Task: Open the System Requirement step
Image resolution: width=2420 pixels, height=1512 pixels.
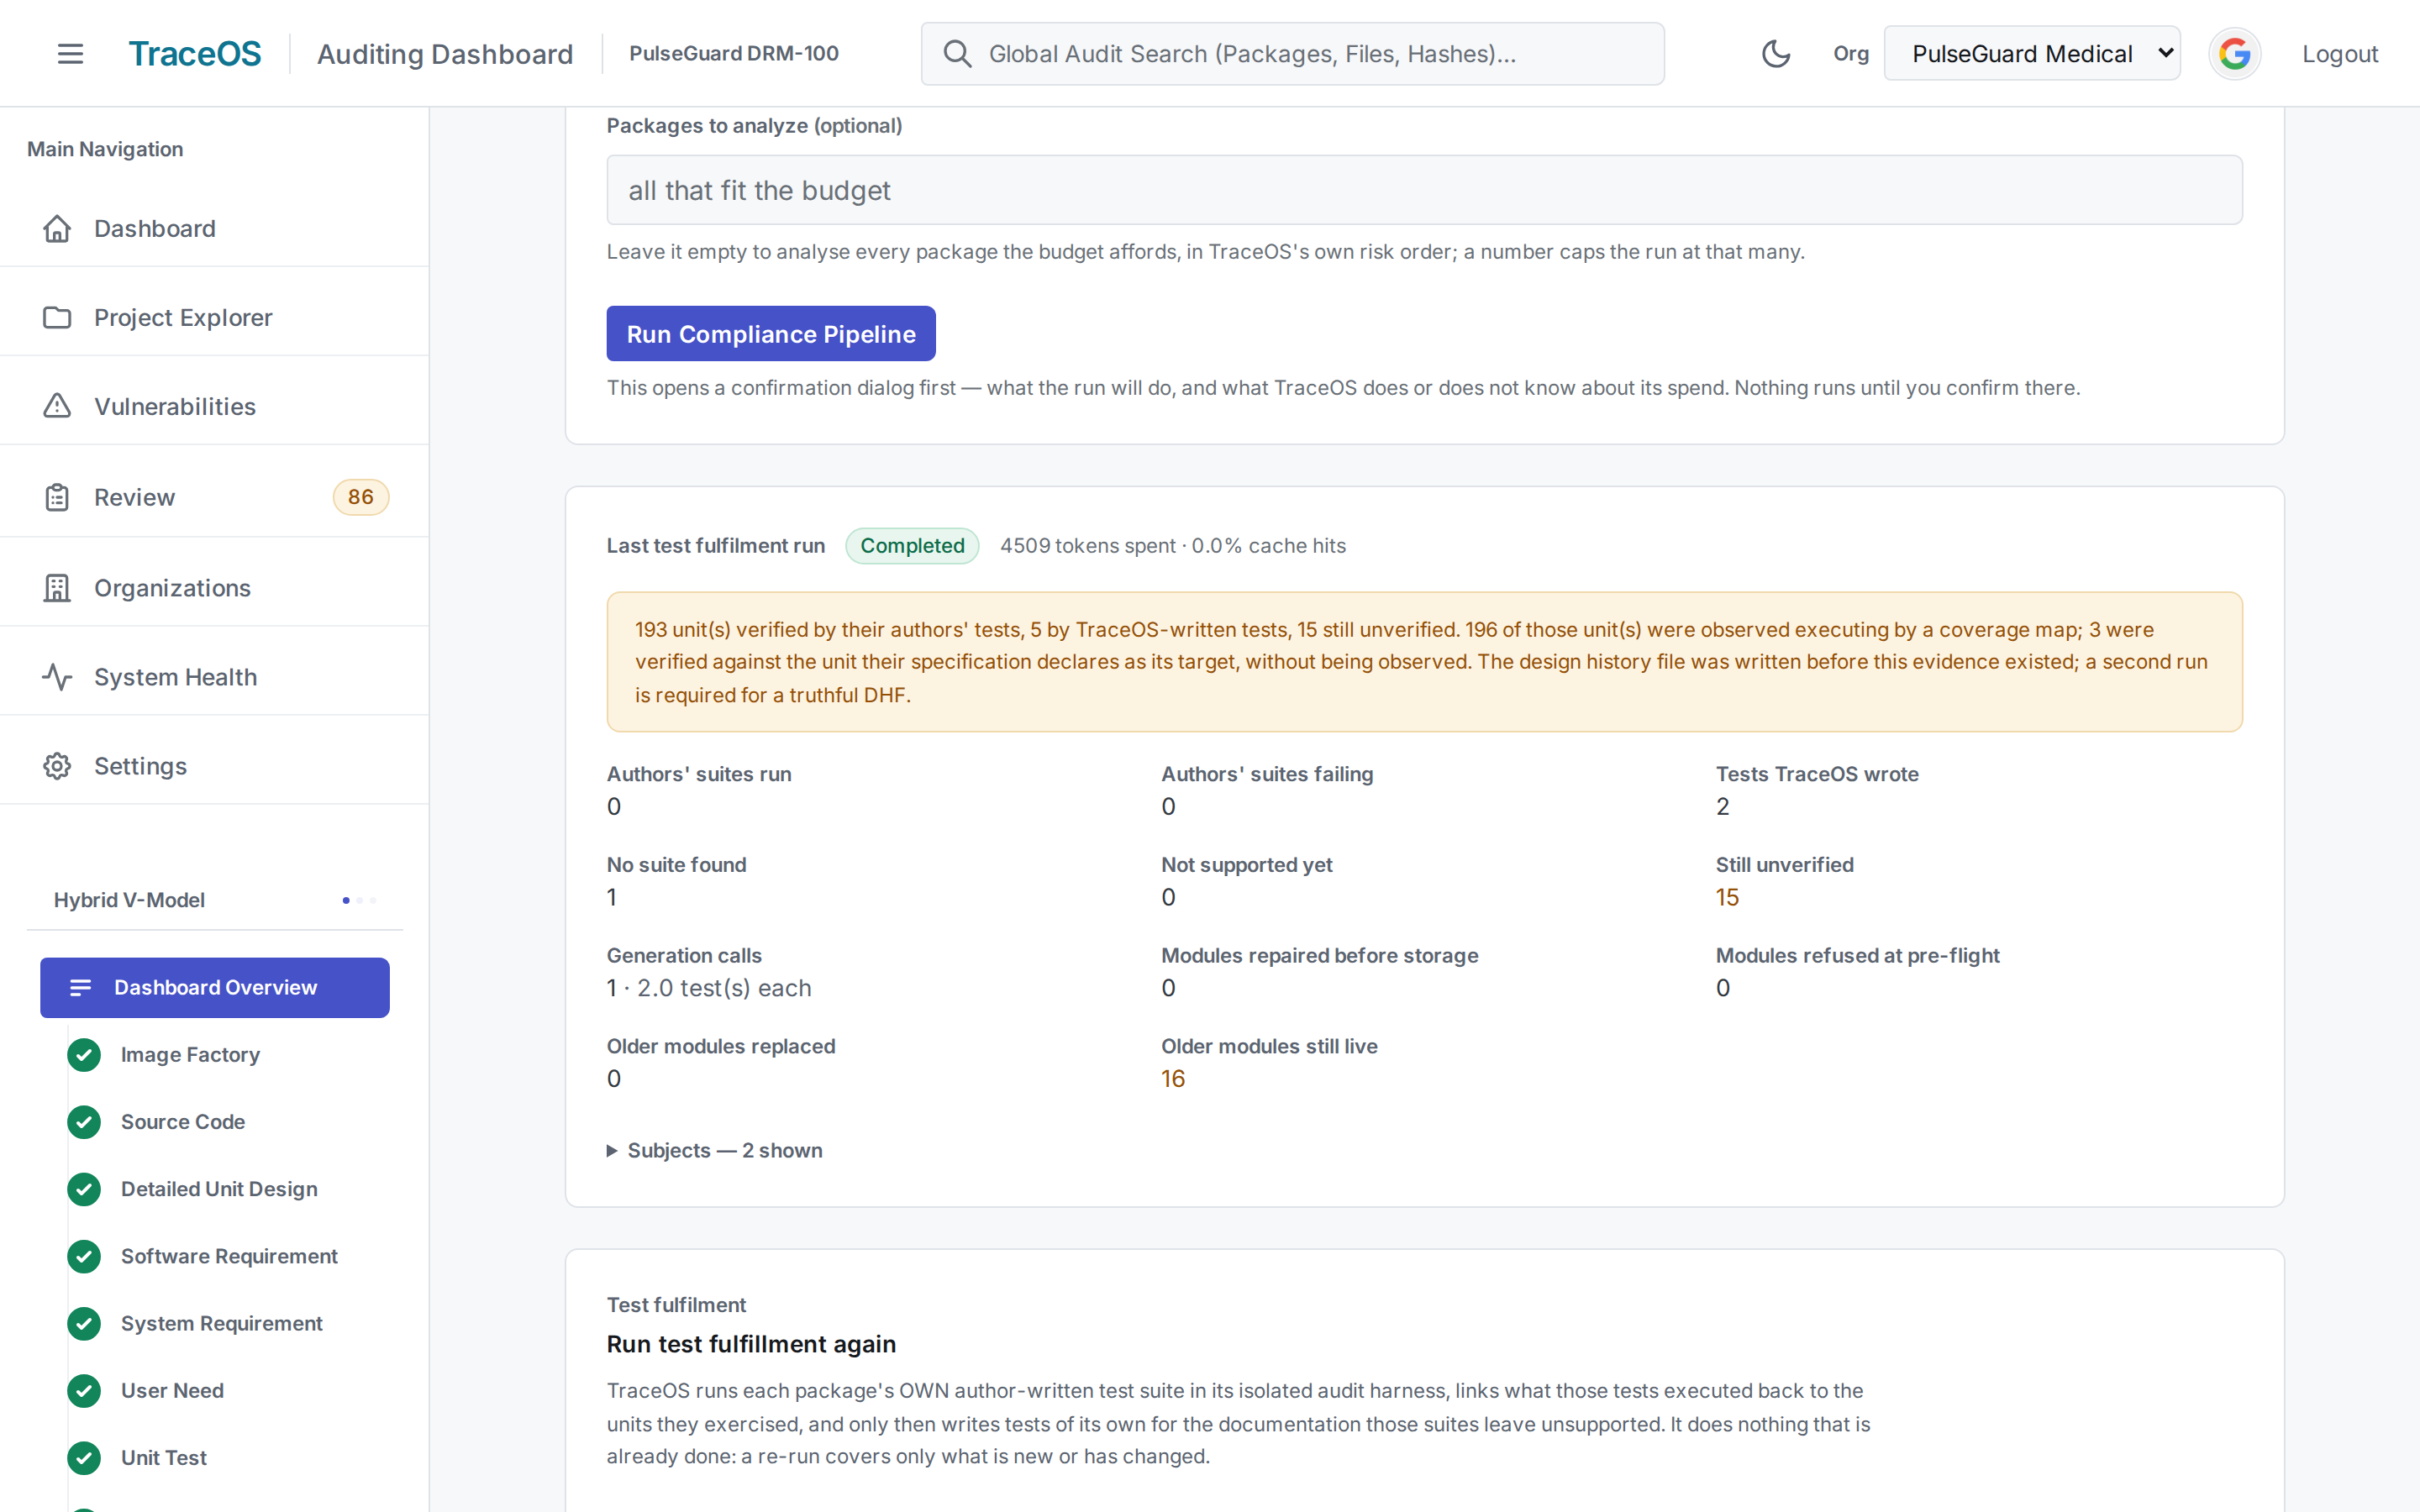Action: (222, 1323)
